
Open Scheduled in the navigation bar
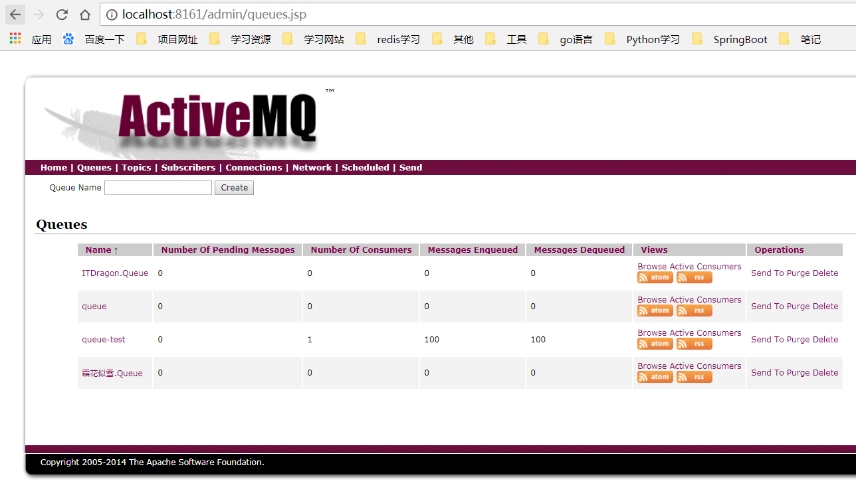click(x=366, y=168)
